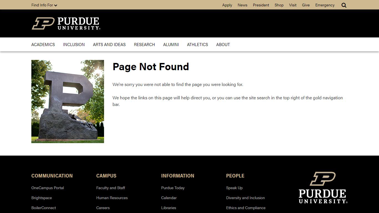Open the Emergency link
The image size is (379, 213).
pos(325,5)
